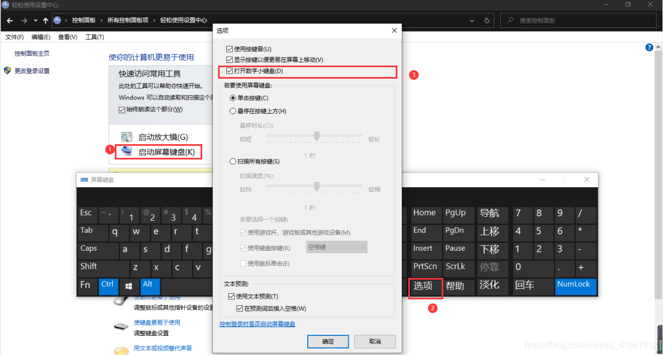This screenshot has width=663, height=355.
Task: Expand address bar history dropdown
Action: coord(472,21)
